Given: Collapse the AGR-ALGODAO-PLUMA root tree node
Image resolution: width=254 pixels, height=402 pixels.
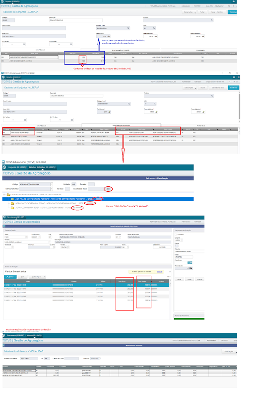Looking at the screenshot, I should pos(4,195).
